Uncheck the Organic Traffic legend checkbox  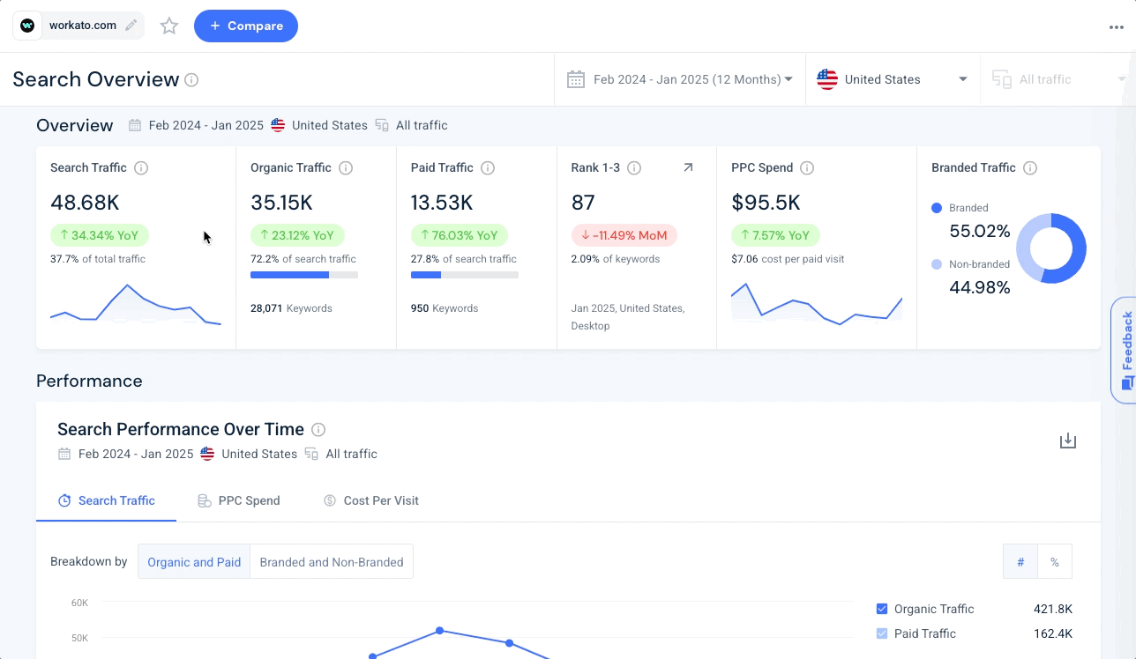(882, 609)
